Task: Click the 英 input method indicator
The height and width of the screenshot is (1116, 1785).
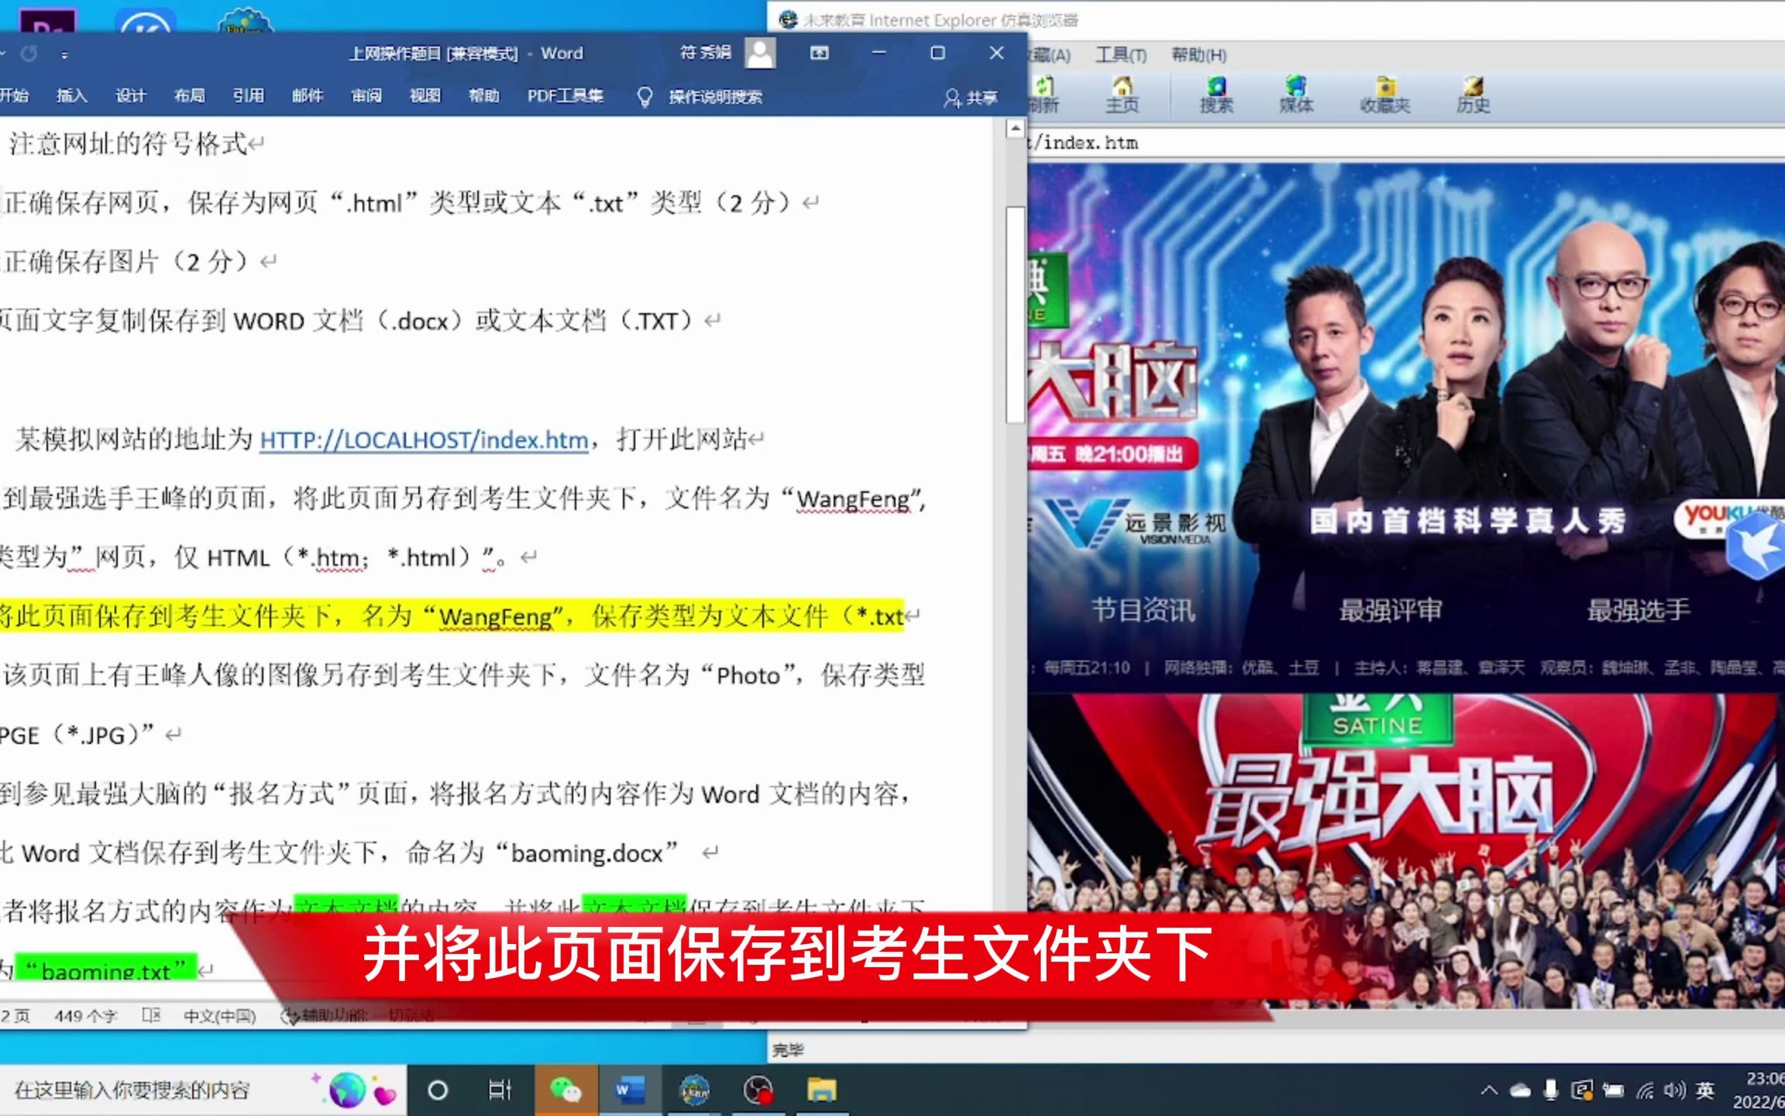Action: tap(1705, 1091)
